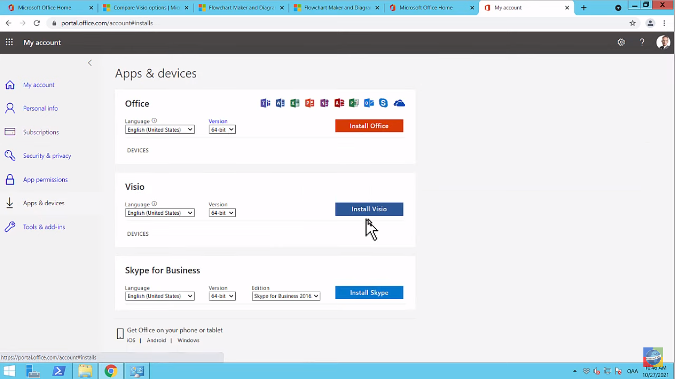Screen dimensions: 675x379
Task: Click the help question mark icon
Action: click(642, 42)
